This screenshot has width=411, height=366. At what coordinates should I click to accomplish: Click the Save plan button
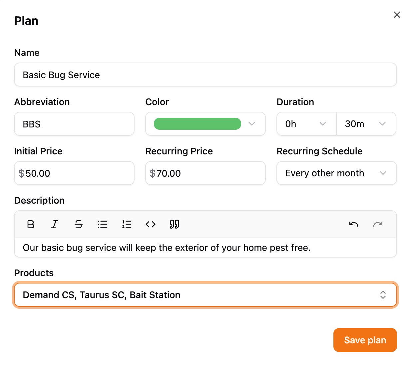tap(365, 340)
